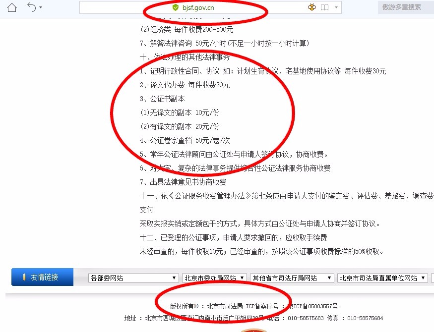This screenshot has height=332, width=434.
Task: Click the line 未经审查的，每件收取10元
Action: [x=262, y=251]
